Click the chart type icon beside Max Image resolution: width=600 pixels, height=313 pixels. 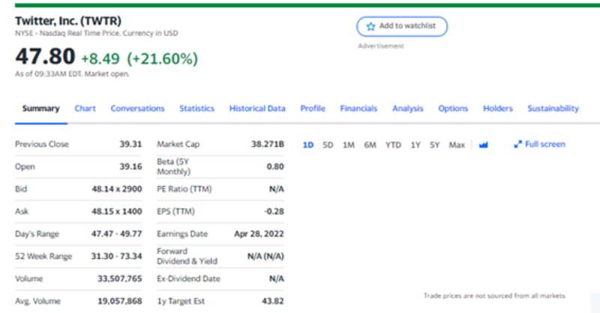tap(483, 145)
